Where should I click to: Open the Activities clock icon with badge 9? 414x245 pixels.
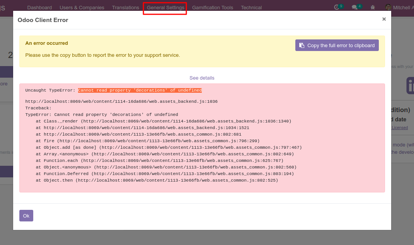point(336,7)
